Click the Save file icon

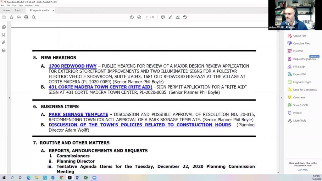(x=4, y=17)
